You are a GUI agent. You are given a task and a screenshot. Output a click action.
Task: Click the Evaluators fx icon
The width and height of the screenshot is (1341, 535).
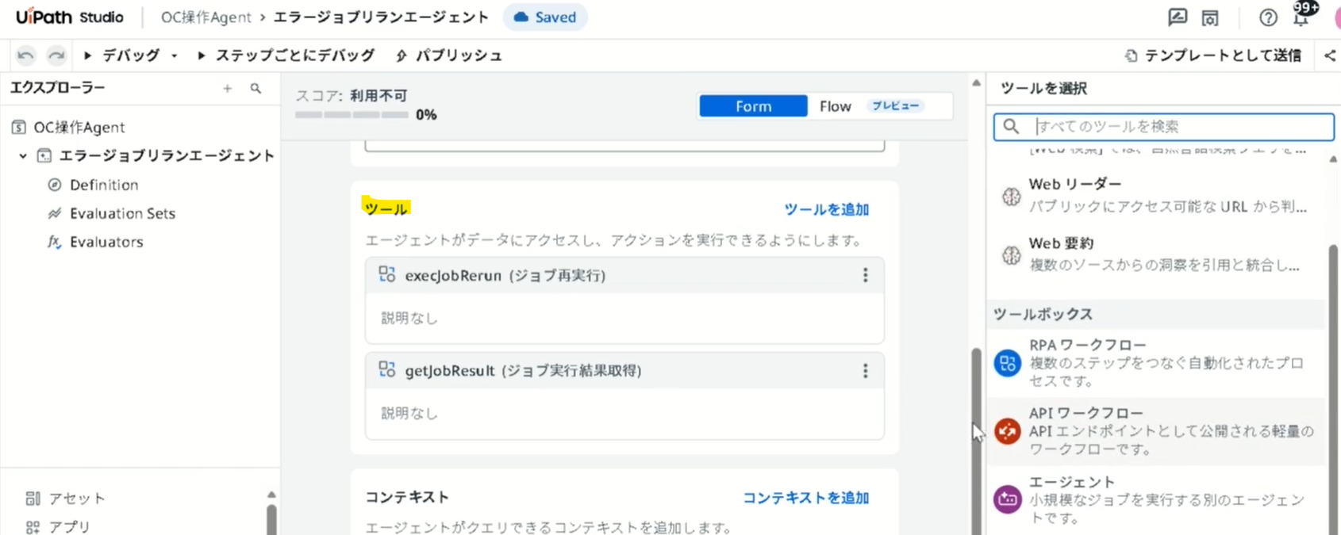[54, 242]
